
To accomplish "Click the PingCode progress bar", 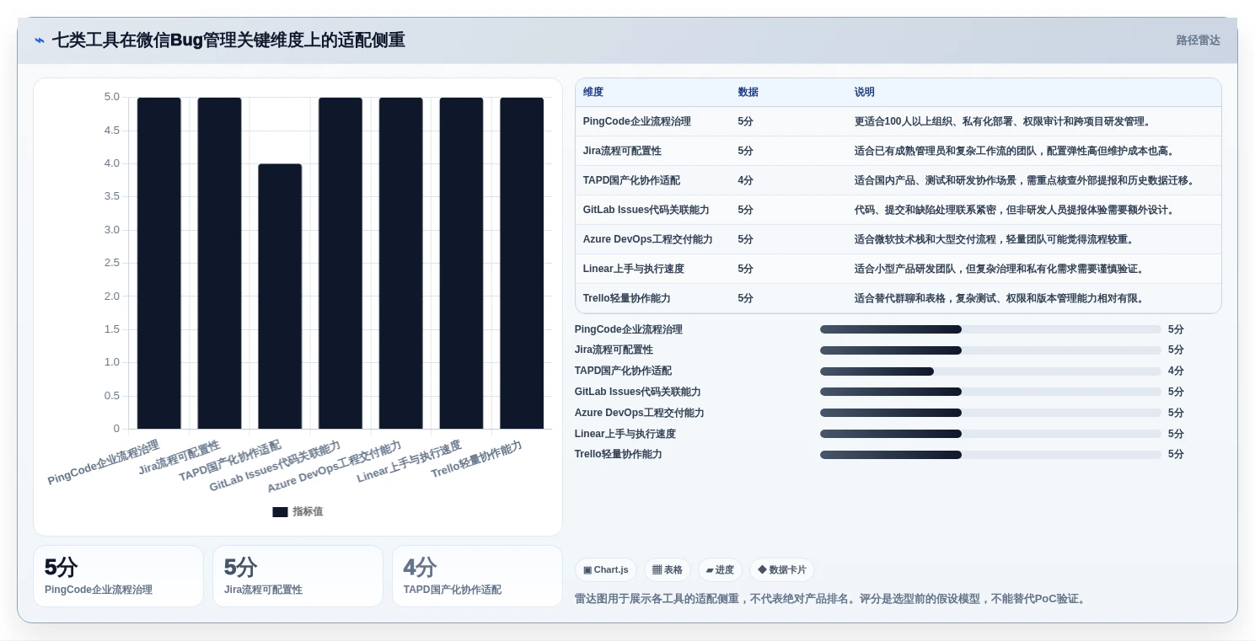I will pos(990,329).
